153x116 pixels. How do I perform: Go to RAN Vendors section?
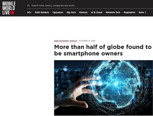(x=42, y=12)
